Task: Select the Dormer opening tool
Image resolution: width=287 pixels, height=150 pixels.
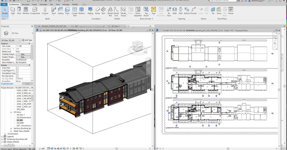Action: [x=193, y=11]
